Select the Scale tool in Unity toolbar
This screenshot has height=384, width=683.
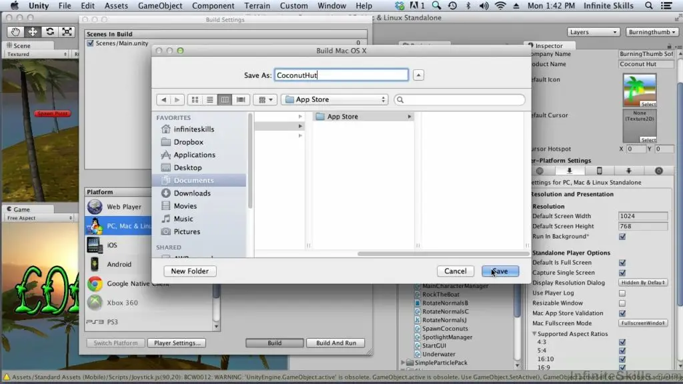tap(67, 32)
